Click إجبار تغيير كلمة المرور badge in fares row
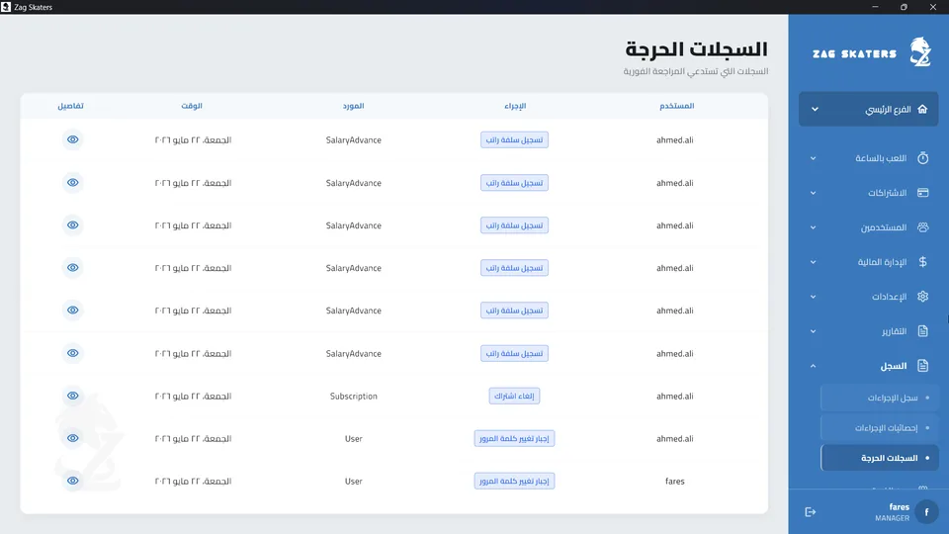This screenshot has height=534, width=949. [x=514, y=481]
